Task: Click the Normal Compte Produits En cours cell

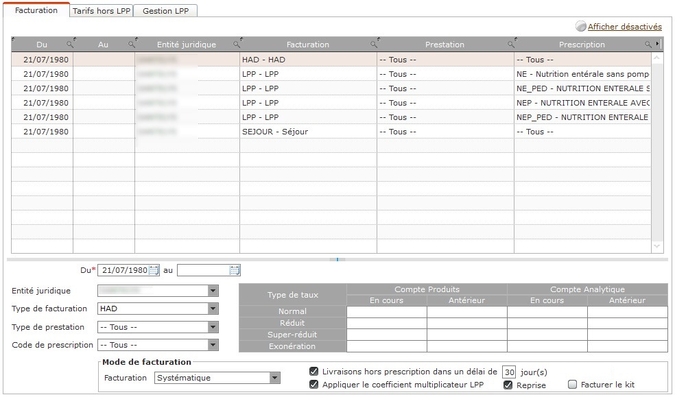Action: pyautogui.click(x=387, y=311)
